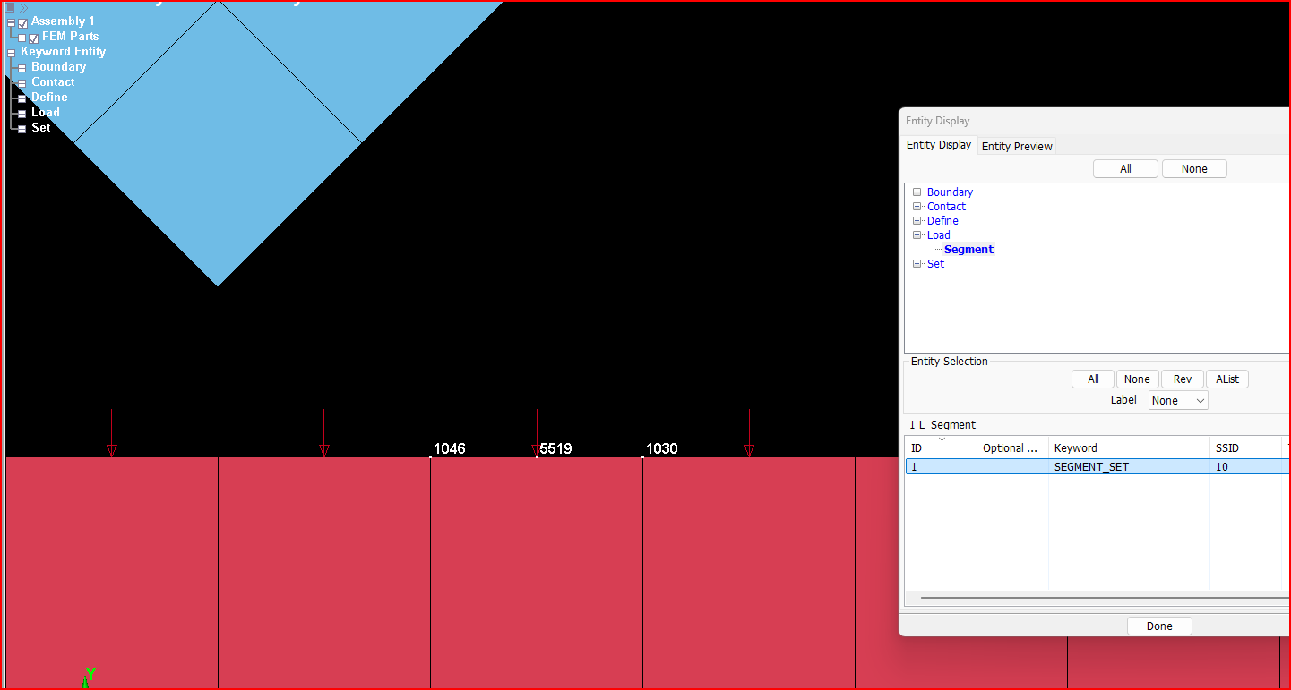This screenshot has height=690, width=1291.
Task: Select the FEM Parts label
Action: tap(71, 37)
